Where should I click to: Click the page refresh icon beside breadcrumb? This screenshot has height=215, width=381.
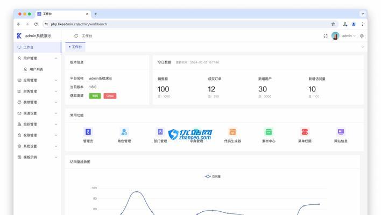point(76,35)
